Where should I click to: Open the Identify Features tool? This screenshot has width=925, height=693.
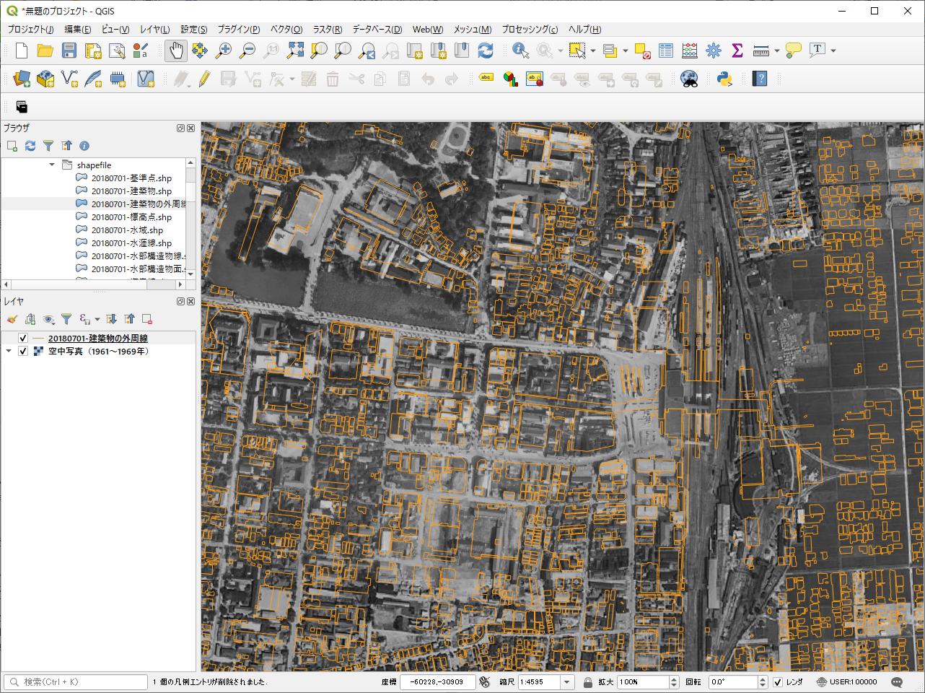pyautogui.click(x=520, y=51)
